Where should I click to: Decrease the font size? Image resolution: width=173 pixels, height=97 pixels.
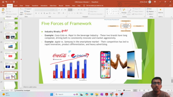click(62, 10)
